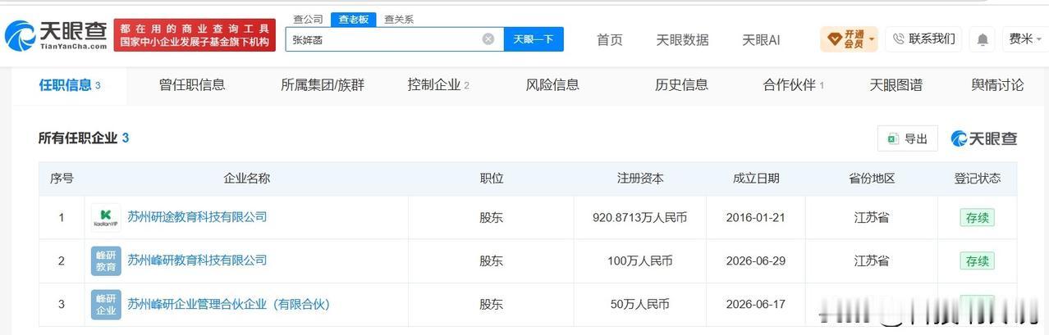Viewport: 1049px width, 335px height.
Task: Click the 省份地区 column header
Action: [872, 178]
